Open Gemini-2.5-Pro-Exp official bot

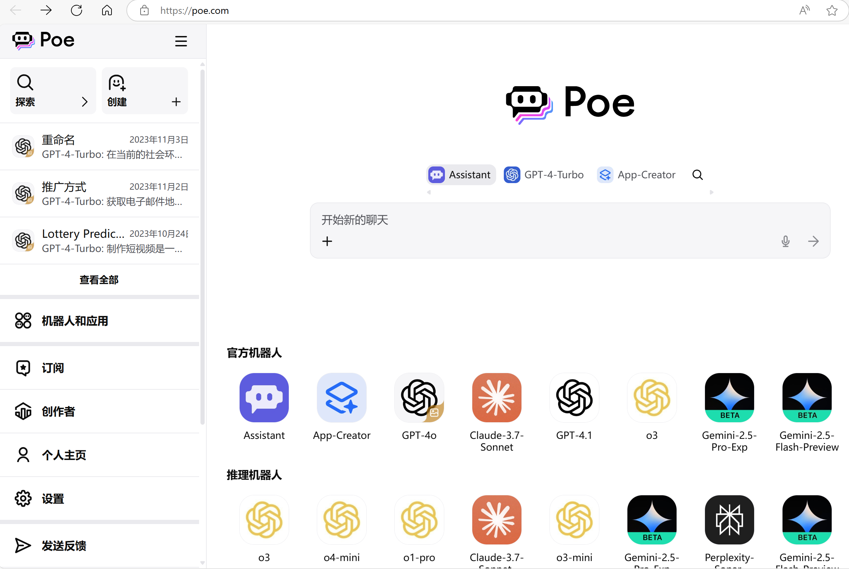click(x=729, y=398)
